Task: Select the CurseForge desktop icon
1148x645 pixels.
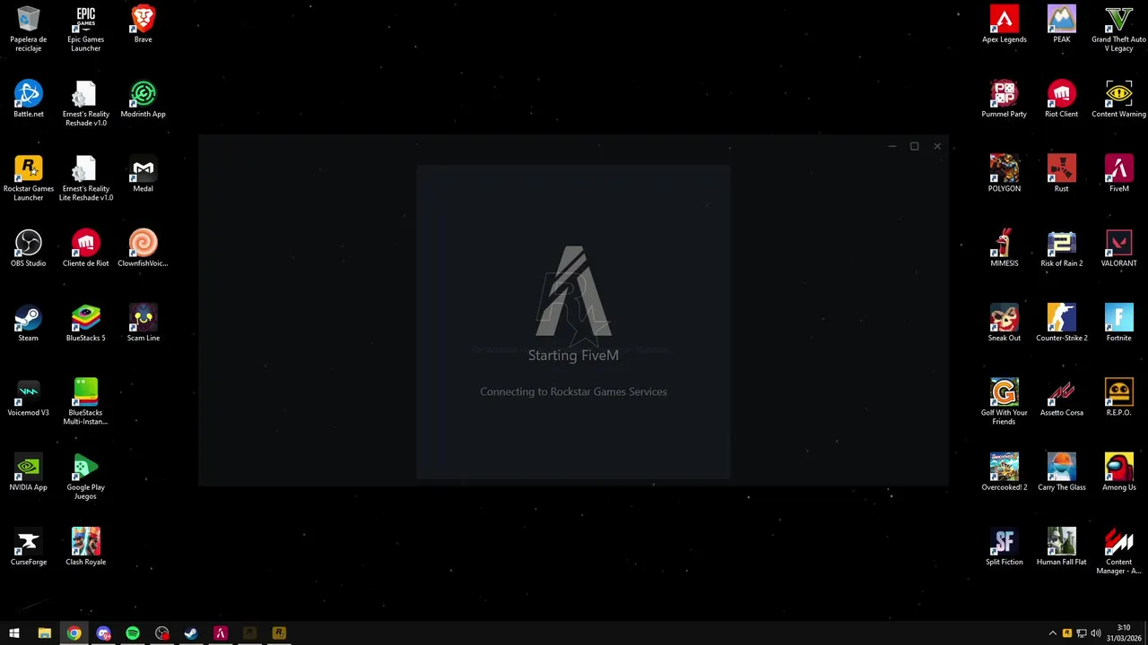Action: point(29,546)
